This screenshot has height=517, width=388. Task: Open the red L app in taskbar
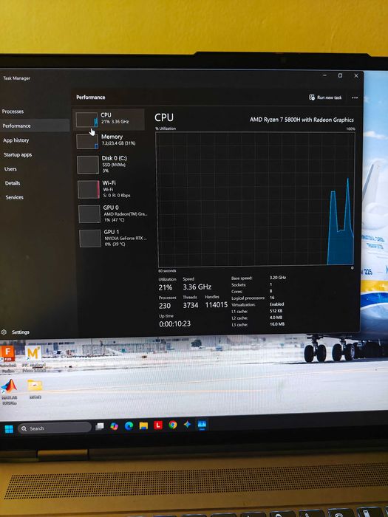158,425
